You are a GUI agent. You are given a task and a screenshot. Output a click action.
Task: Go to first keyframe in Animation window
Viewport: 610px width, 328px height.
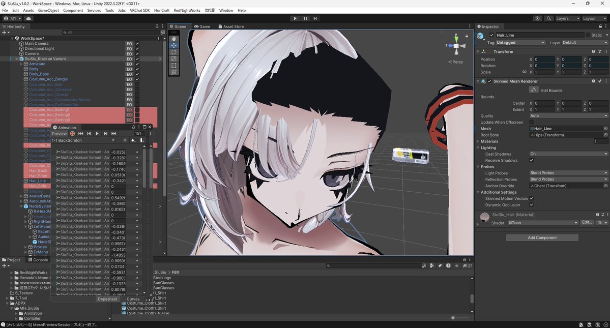[80, 133]
